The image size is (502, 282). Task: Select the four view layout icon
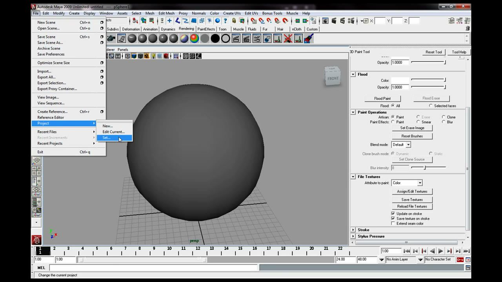(x=36, y=171)
